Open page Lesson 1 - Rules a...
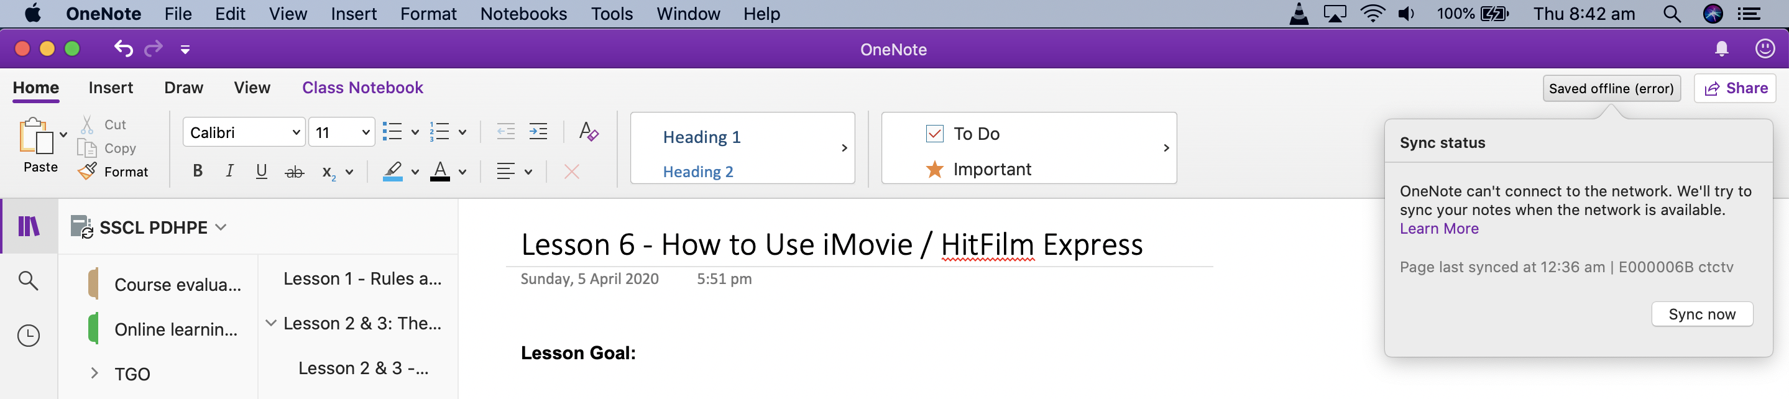The image size is (1789, 399). [x=362, y=278]
